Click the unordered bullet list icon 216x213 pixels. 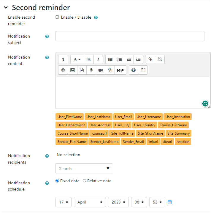(110, 59)
